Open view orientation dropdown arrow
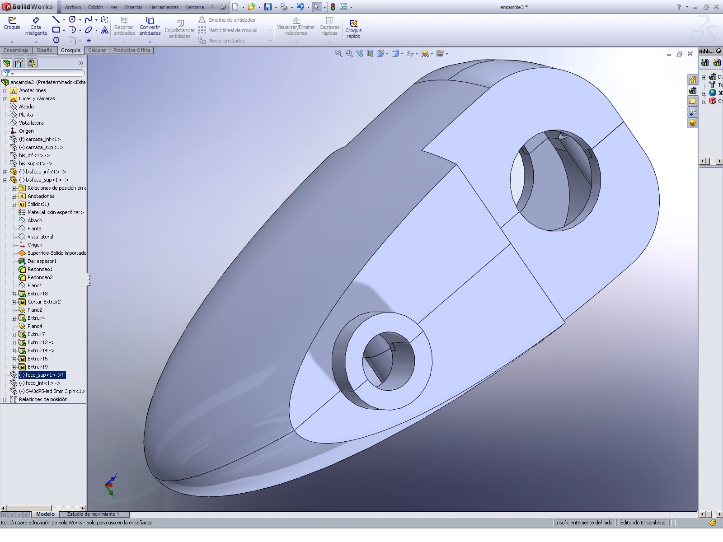Image resolution: width=723 pixels, height=542 pixels. [387, 54]
